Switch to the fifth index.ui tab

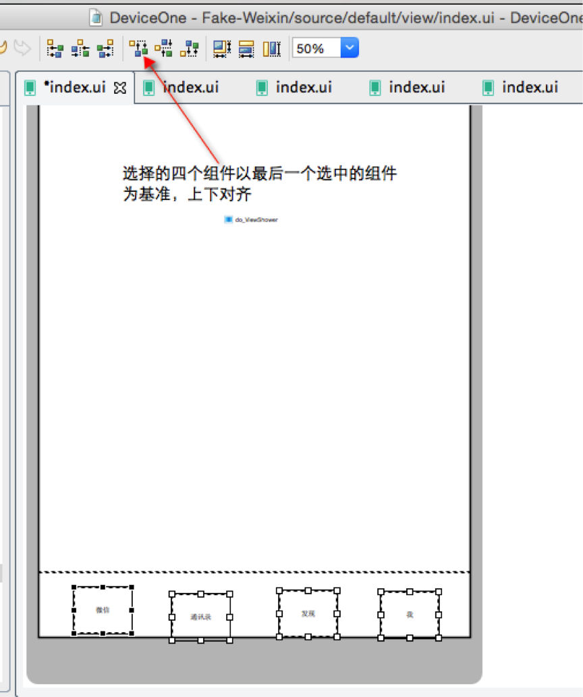[521, 87]
